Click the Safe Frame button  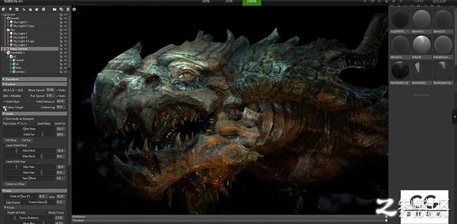(13, 202)
